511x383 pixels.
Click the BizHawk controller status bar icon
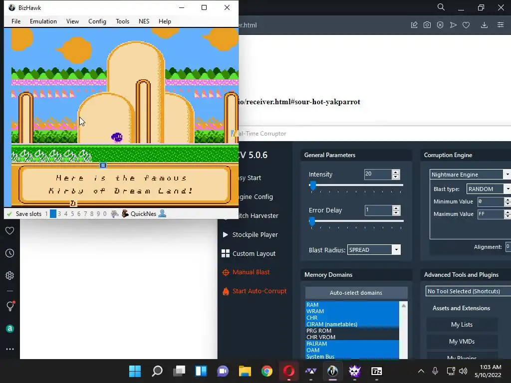click(x=114, y=214)
